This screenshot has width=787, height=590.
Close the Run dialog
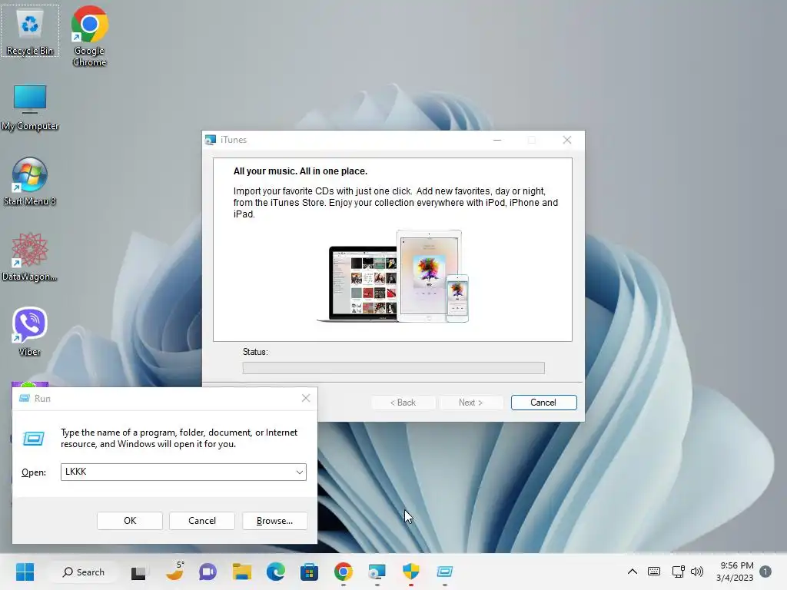tap(306, 399)
